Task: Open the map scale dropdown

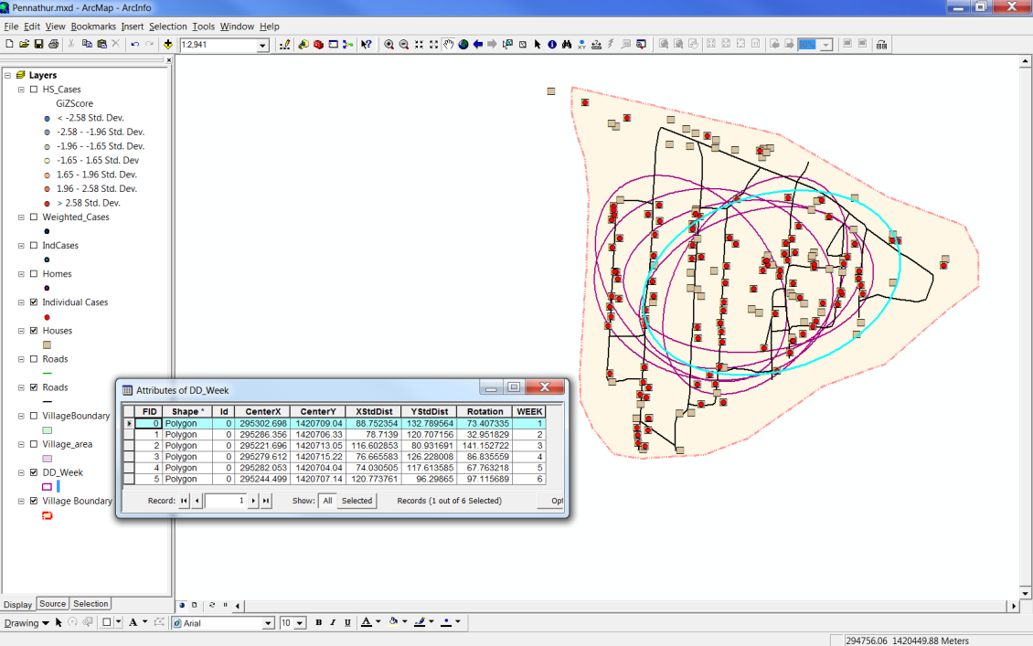Action: tap(262, 46)
